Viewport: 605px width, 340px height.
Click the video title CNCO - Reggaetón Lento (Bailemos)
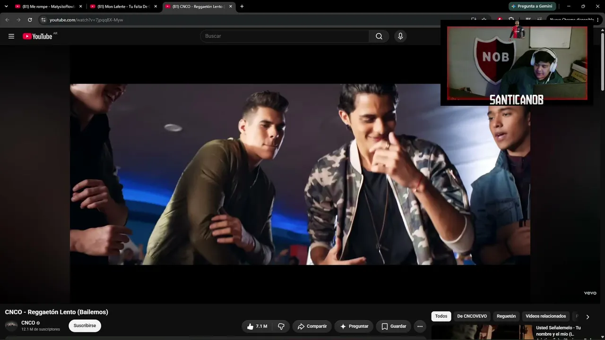click(x=57, y=312)
